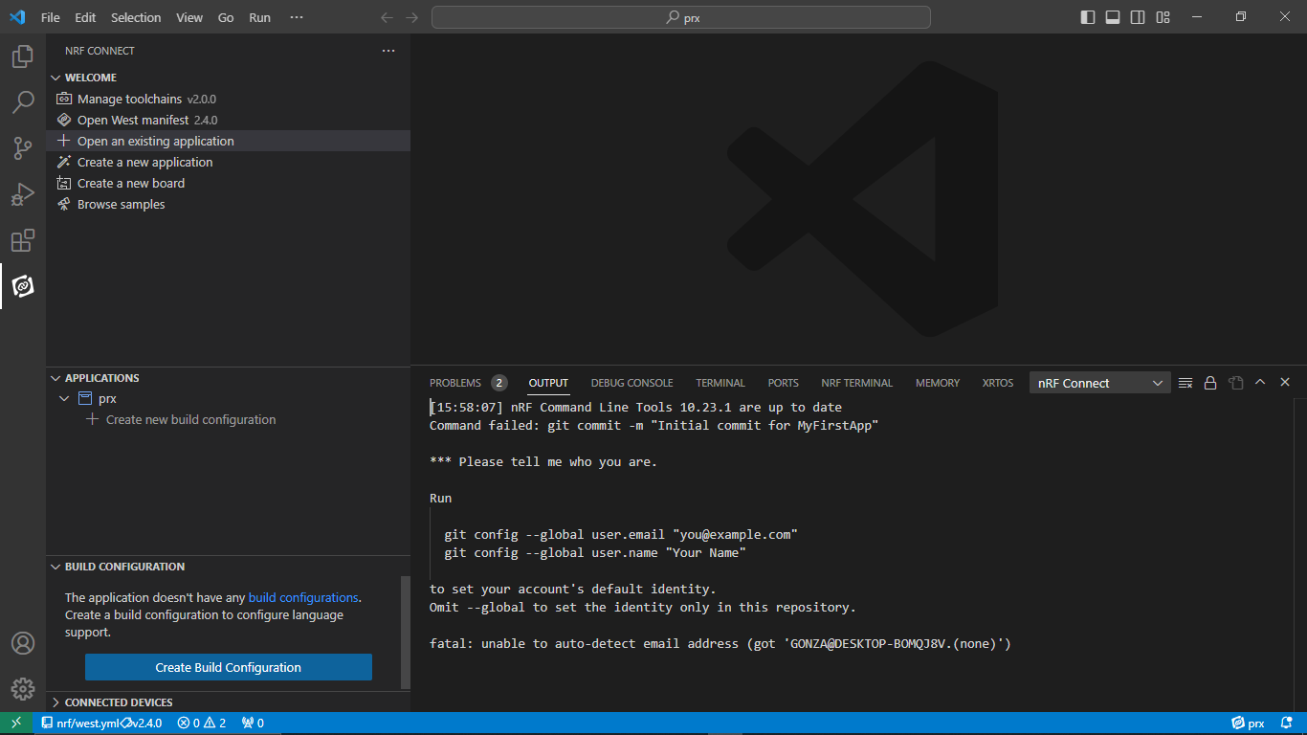
Task: Click the nRF Connect panel more actions ellipsis
Action: [x=388, y=51]
